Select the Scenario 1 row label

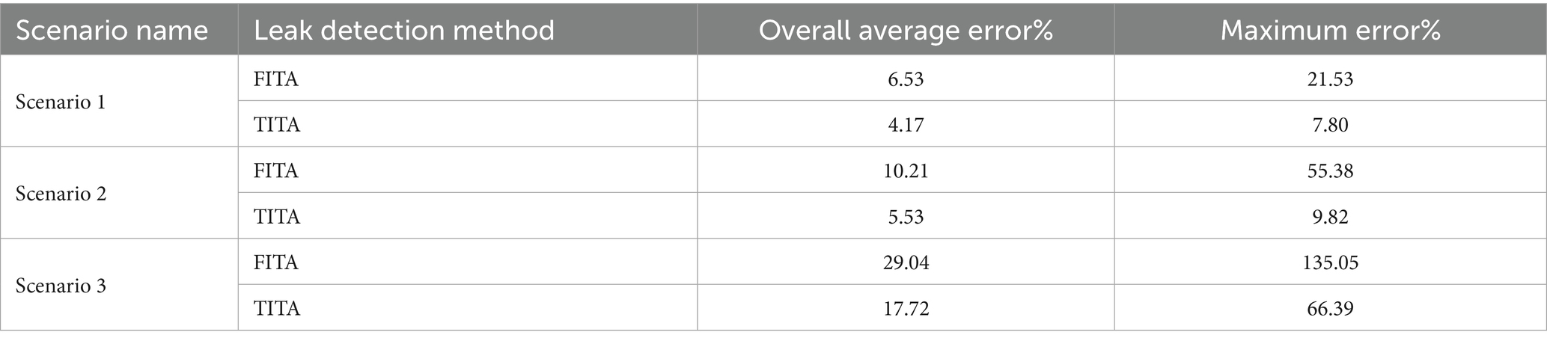61,102
